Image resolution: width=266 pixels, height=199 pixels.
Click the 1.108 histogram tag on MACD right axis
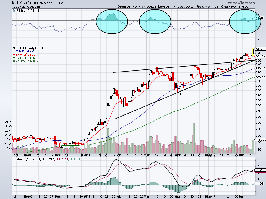(260, 183)
